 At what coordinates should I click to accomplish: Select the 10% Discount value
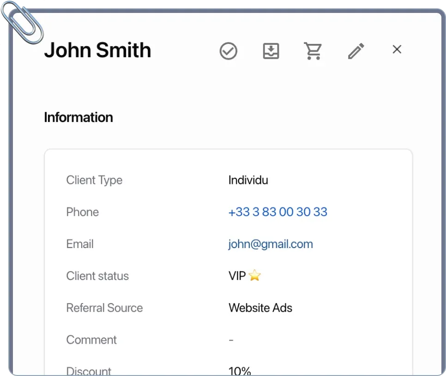(x=239, y=370)
